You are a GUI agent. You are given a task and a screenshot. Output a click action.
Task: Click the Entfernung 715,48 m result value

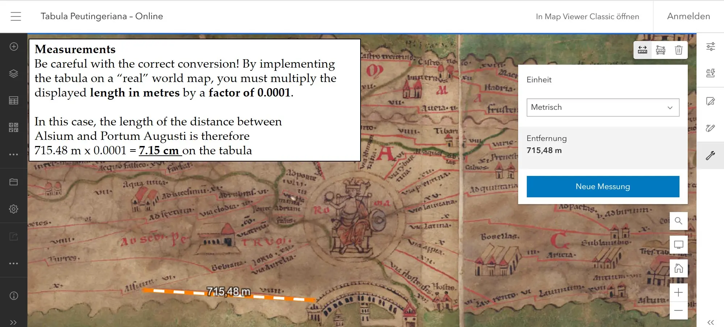(x=544, y=150)
